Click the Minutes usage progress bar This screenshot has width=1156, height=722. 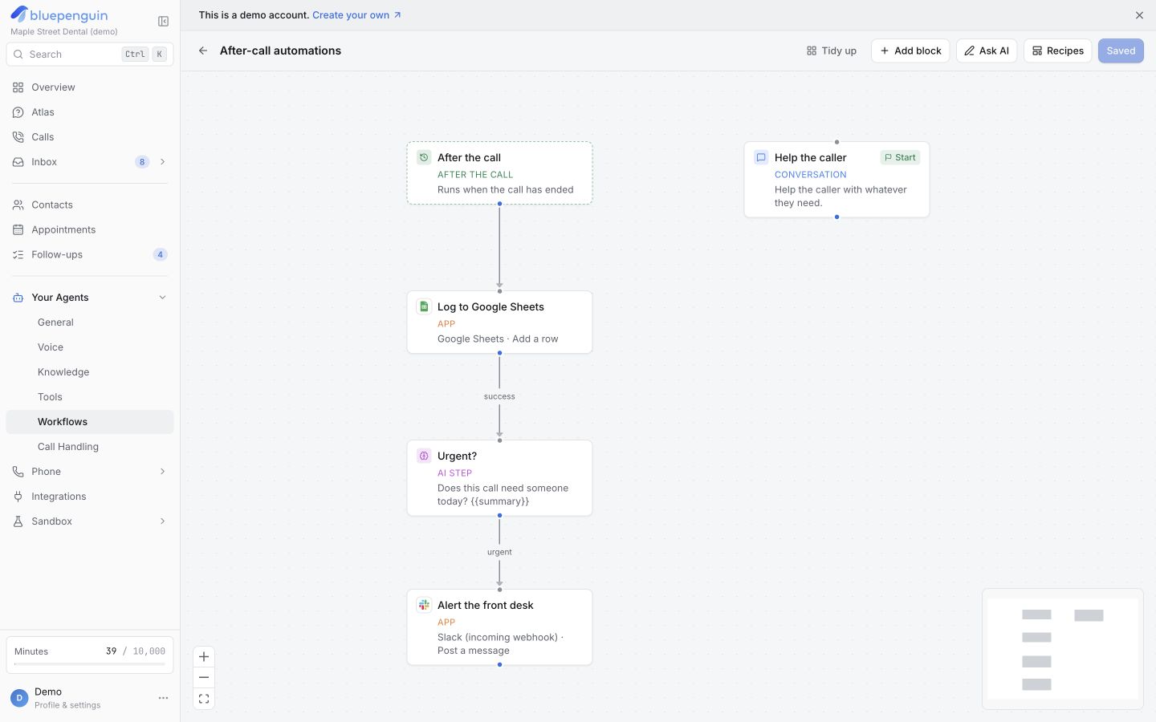(x=90, y=664)
